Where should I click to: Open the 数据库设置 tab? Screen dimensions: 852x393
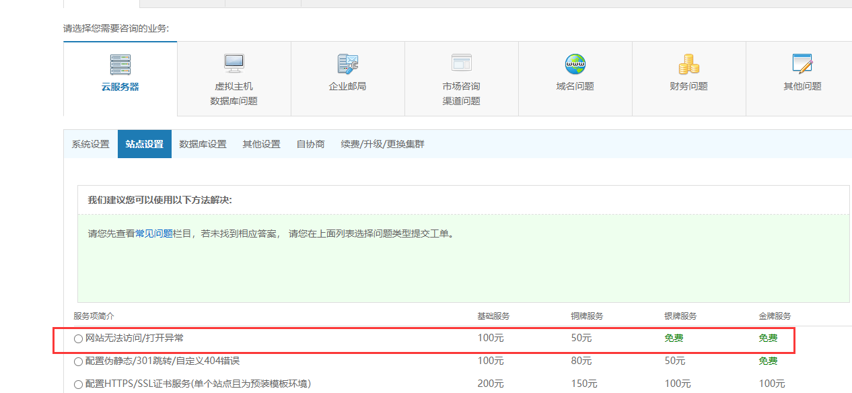coord(203,145)
